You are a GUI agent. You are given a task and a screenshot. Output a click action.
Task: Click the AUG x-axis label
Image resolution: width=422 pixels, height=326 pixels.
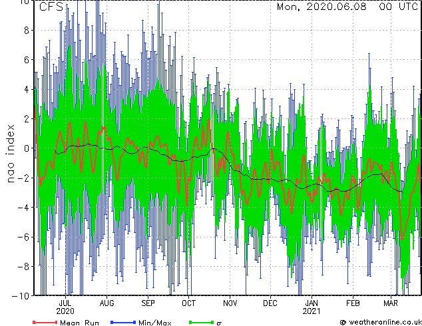[x=107, y=303]
